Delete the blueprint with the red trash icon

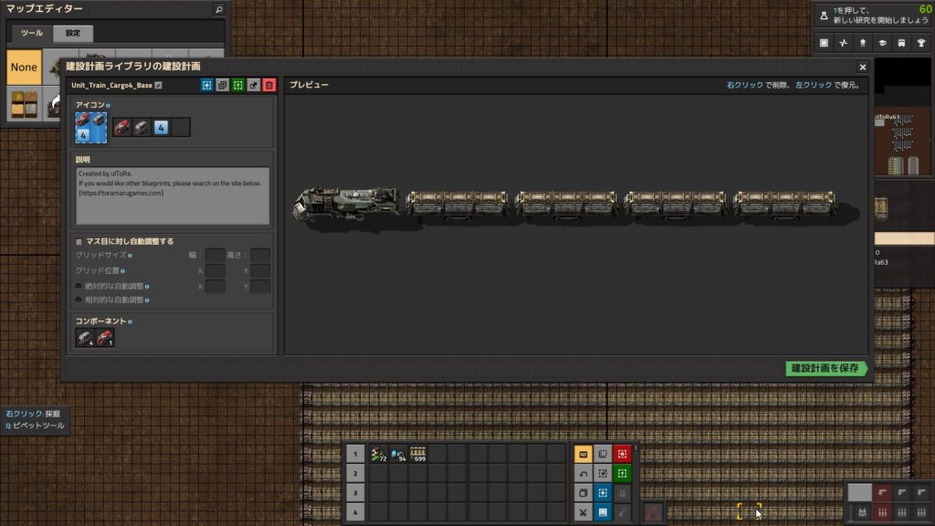269,85
